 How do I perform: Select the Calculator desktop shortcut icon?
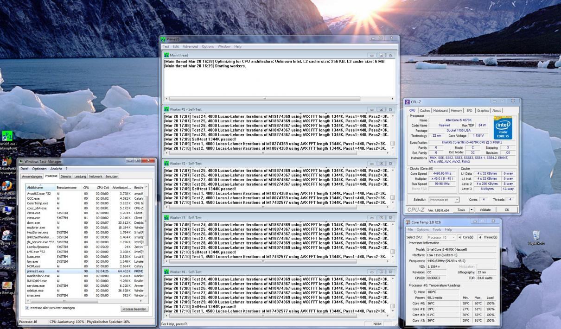click(7, 260)
